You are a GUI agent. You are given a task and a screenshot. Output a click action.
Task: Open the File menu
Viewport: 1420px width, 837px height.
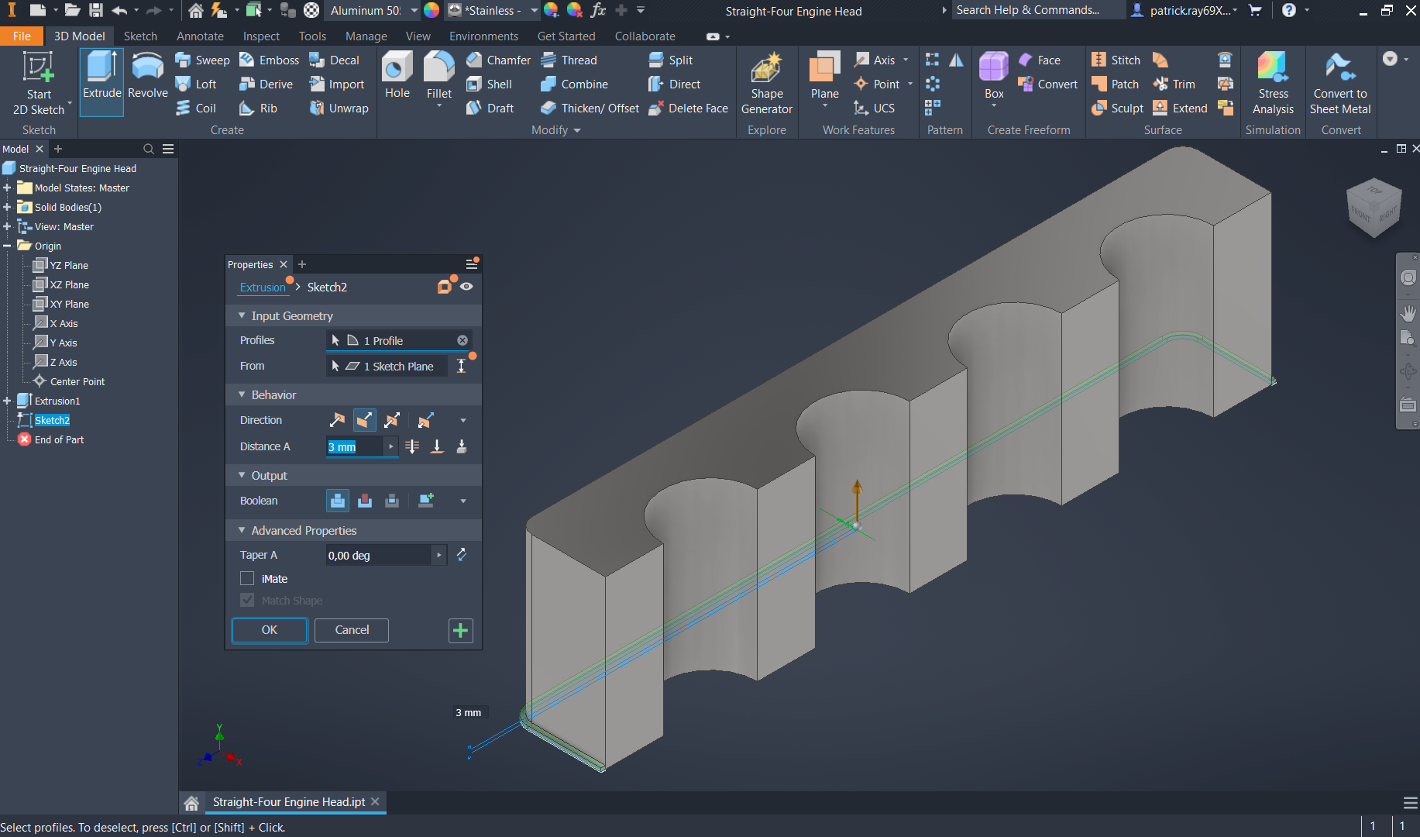click(22, 36)
